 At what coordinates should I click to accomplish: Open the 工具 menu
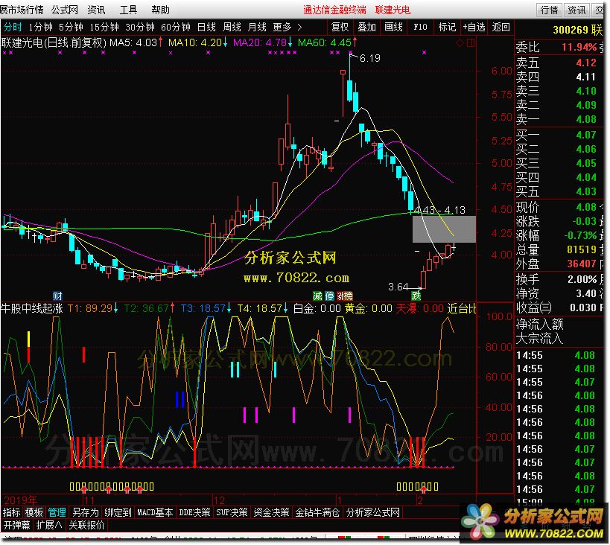[x=128, y=10]
